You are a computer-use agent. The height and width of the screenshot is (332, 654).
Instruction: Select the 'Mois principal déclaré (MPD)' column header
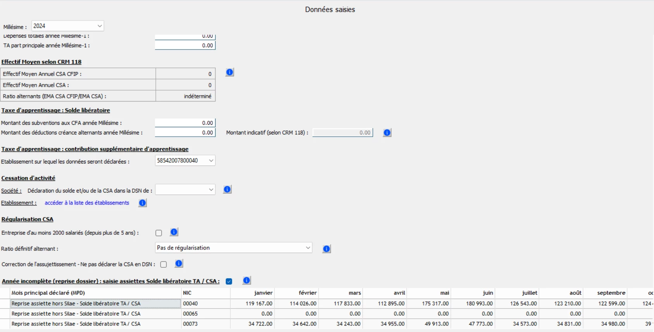(96, 293)
